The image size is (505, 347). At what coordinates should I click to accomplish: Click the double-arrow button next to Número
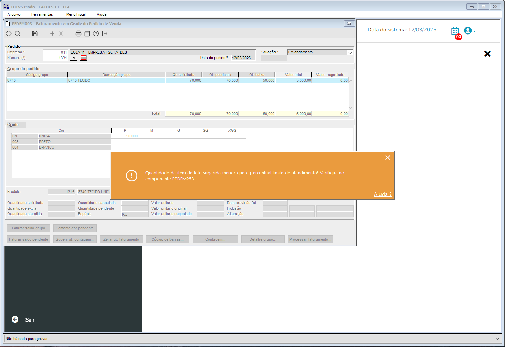[74, 58]
